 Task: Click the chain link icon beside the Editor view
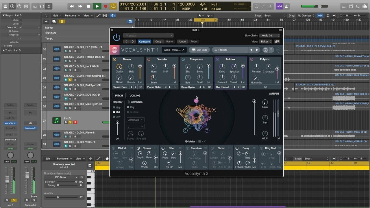pyautogui.click(x=277, y=41)
